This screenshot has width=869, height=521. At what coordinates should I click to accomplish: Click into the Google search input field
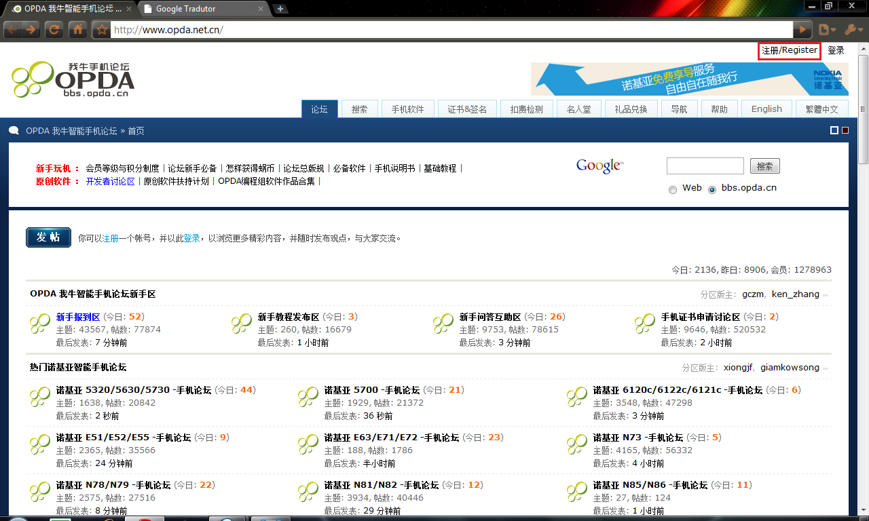pyautogui.click(x=705, y=166)
